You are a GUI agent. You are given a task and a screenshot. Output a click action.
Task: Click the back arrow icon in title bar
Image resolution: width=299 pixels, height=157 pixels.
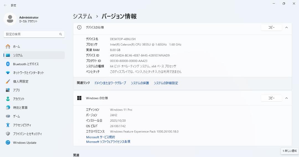pyautogui.click(x=5, y=5)
